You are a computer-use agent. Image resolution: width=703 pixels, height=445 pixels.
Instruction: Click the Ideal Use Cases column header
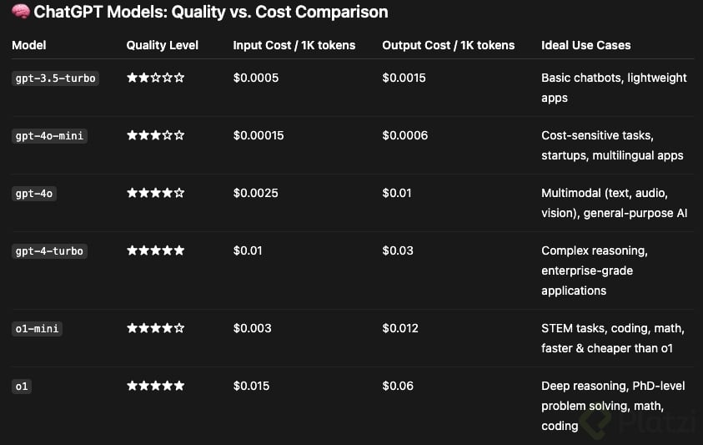coord(586,45)
